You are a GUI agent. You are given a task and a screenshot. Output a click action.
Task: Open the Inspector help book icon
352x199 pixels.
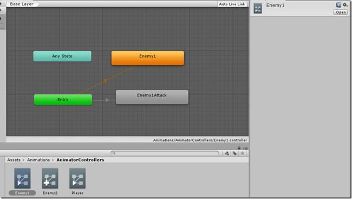click(338, 5)
